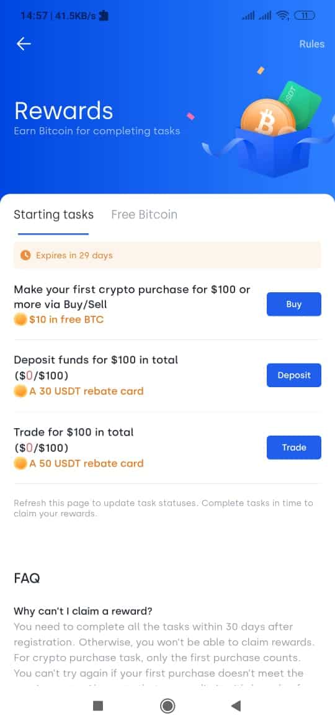Tap the Buy button
This screenshot has width=335, height=726.
tap(294, 304)
